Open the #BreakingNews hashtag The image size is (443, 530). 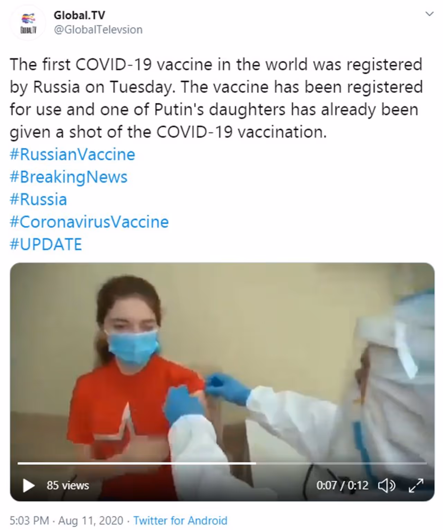pyautogui.click(x=69, y=177)
